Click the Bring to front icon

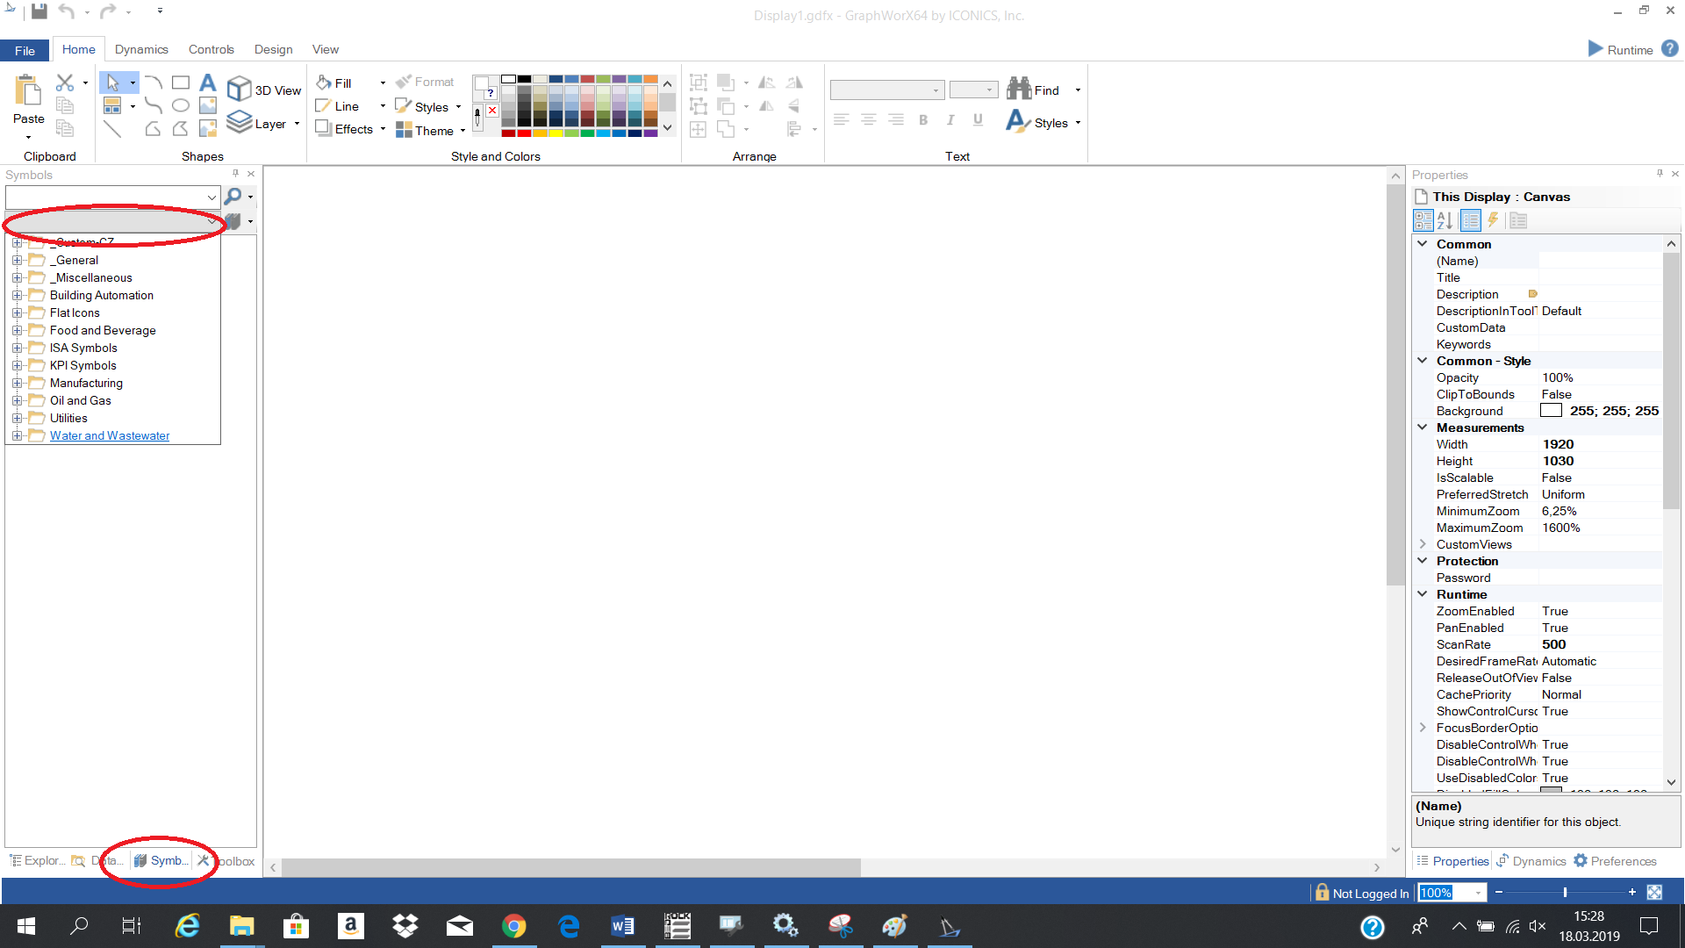coord(726,83)
